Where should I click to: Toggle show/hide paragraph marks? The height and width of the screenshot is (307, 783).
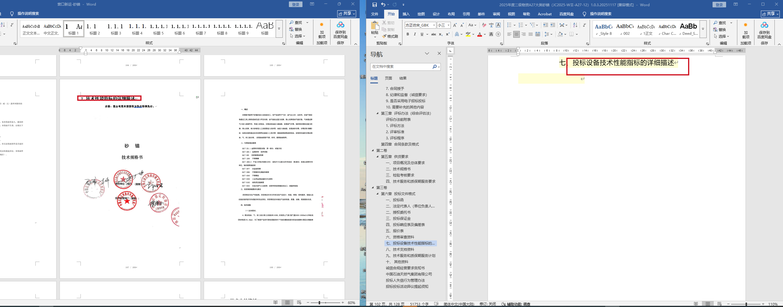(584, 25)
